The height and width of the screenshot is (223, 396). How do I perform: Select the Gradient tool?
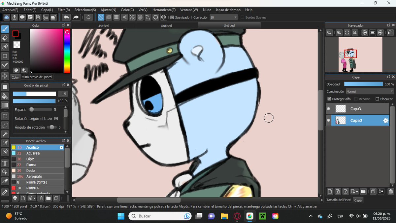[5, 105]
